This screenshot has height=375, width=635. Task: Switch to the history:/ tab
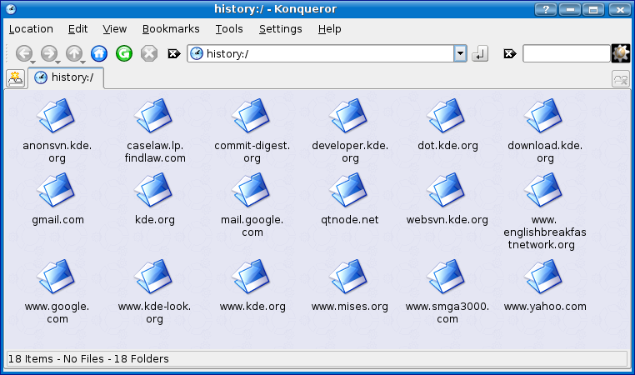click(x=66, y=77)
